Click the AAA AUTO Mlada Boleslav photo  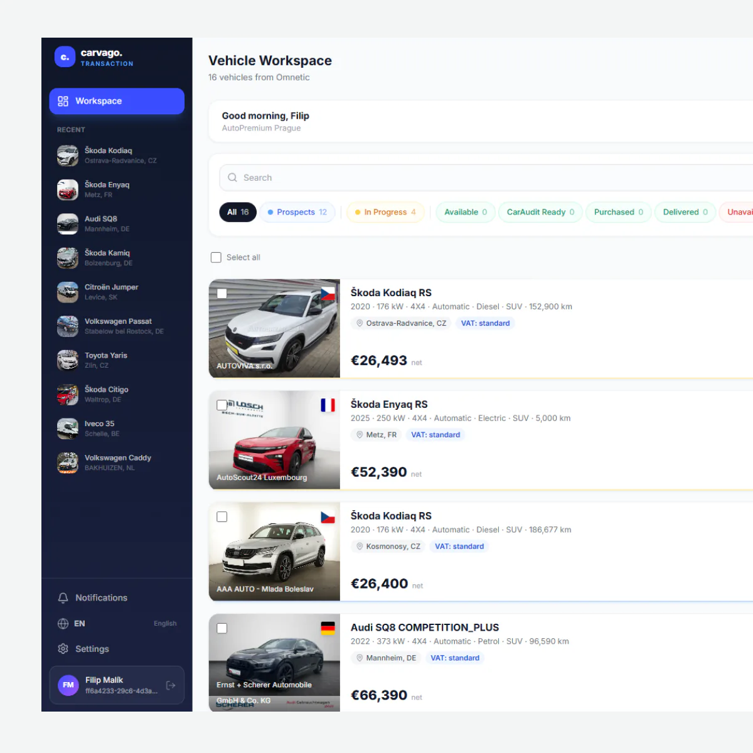pyautogui.click(x=274, y=552)
